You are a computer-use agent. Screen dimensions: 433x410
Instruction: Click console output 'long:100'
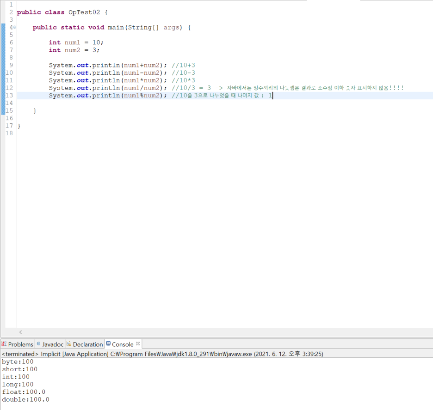click(18, 384)
